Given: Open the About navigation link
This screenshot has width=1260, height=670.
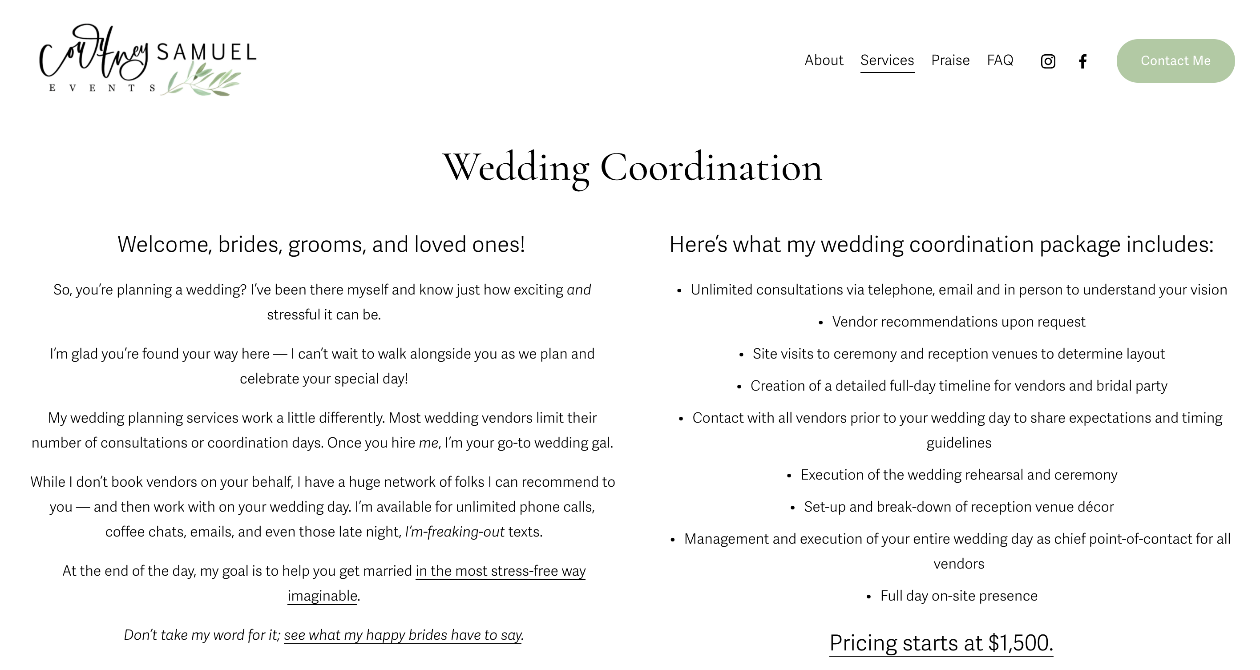Looking at the screenshot, I should coord(824,59).
